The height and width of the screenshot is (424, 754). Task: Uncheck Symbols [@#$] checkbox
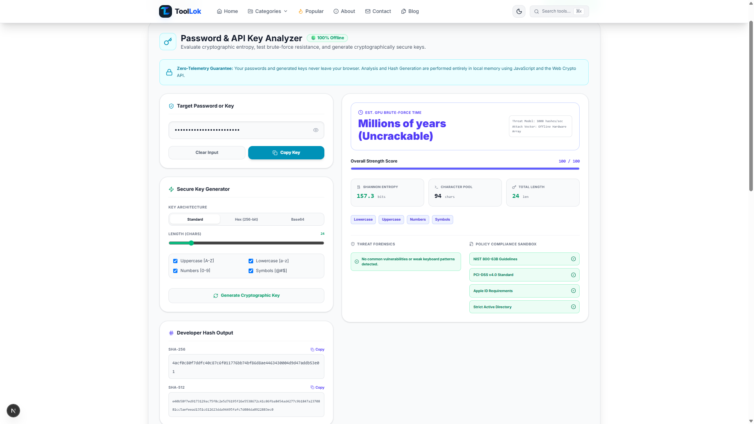coord(251,271)
